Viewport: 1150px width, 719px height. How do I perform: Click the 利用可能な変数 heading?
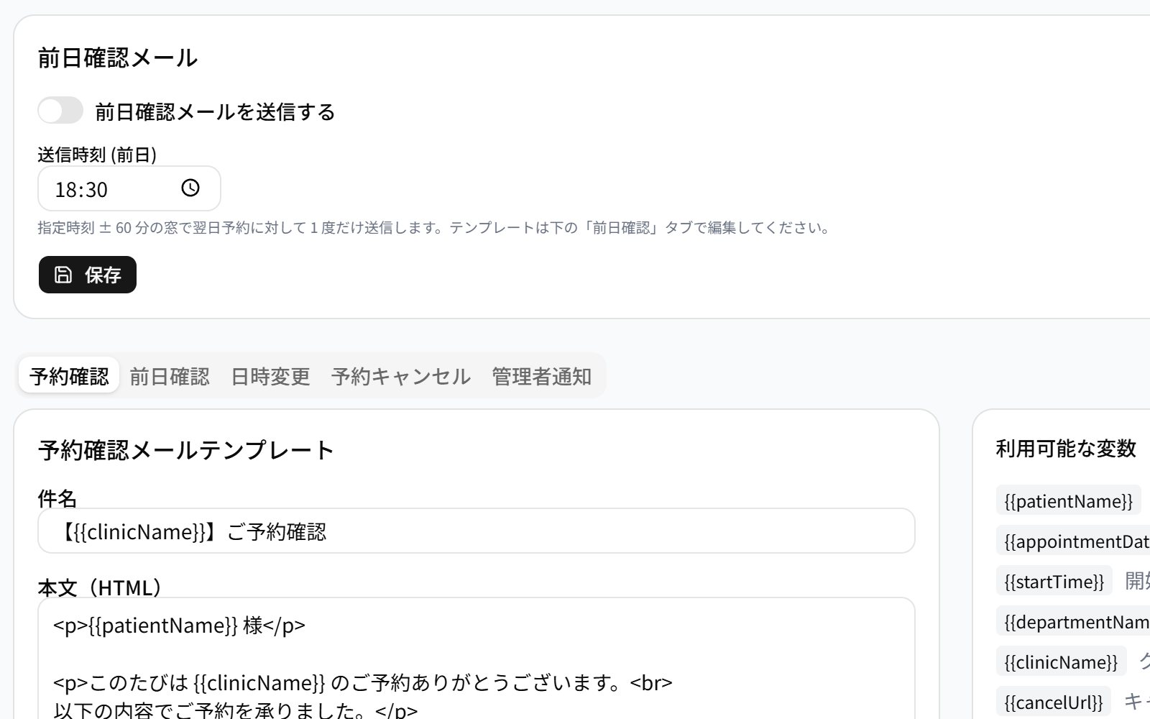point(1066,449)
